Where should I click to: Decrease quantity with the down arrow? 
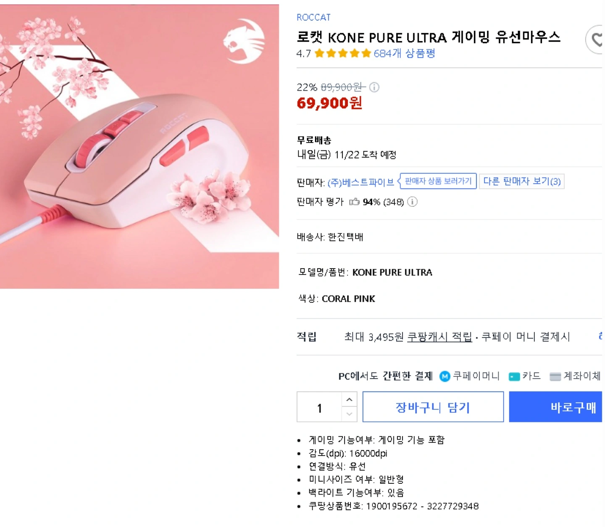[x=349, y=414]
